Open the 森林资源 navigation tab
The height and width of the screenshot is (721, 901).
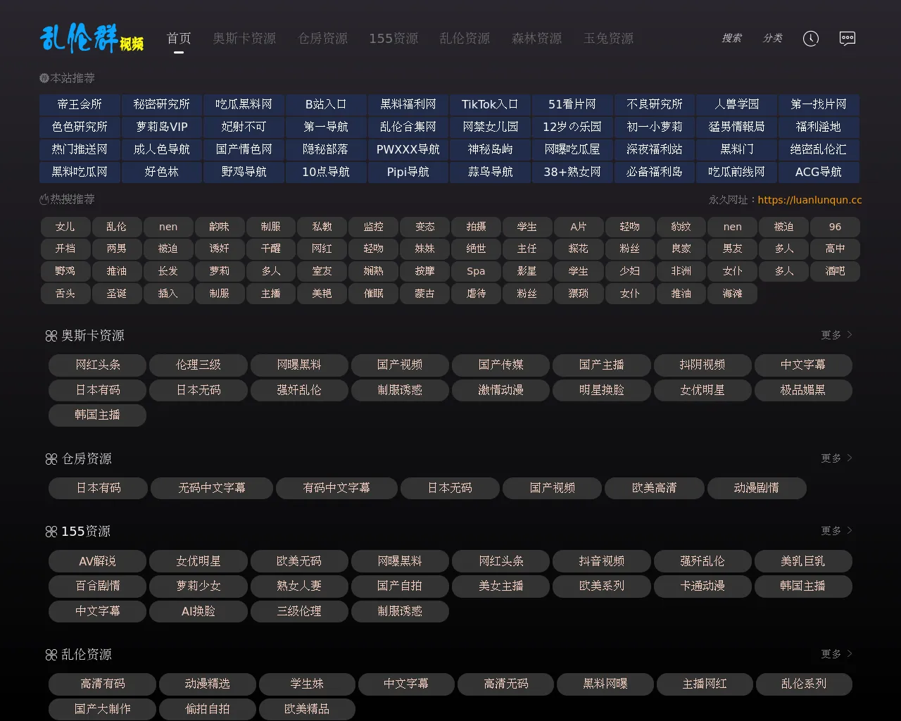click(536, 38)
